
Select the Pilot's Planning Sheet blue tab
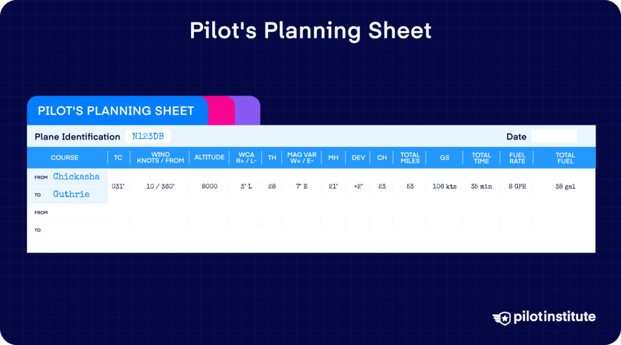(x=117, y=110)
